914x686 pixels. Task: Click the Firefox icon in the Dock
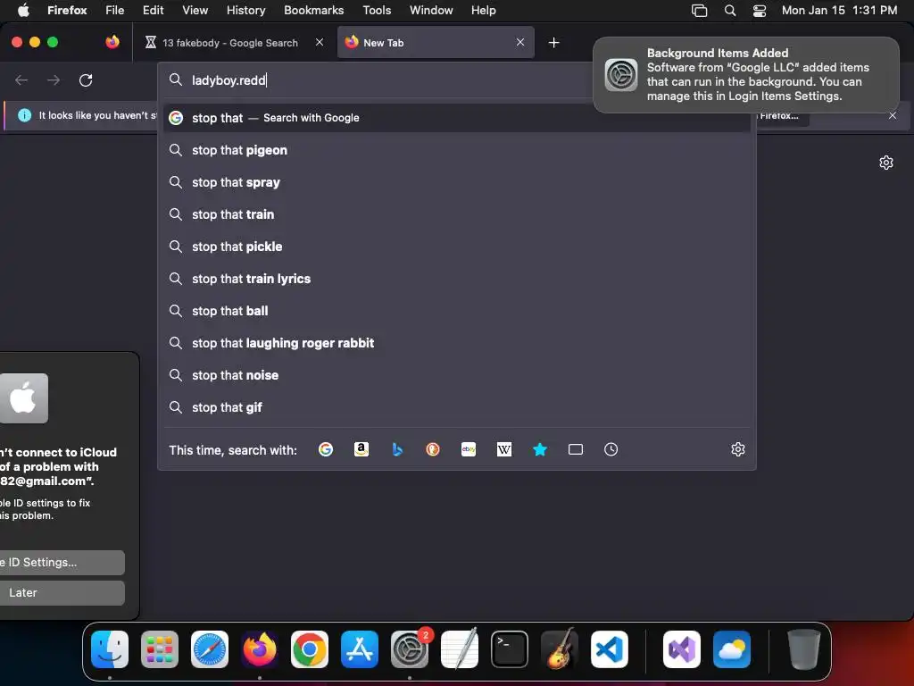click(x=260, y=649)
